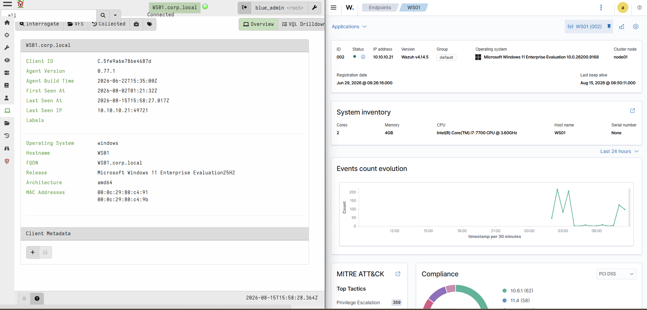Viewport: 647px width, 310px height.
Task: Open the eye icon in Velociraptor sidebar
Action: tap(7, 60)
